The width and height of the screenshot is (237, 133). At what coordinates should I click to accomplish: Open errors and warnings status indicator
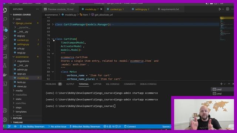tap(112, 126)
